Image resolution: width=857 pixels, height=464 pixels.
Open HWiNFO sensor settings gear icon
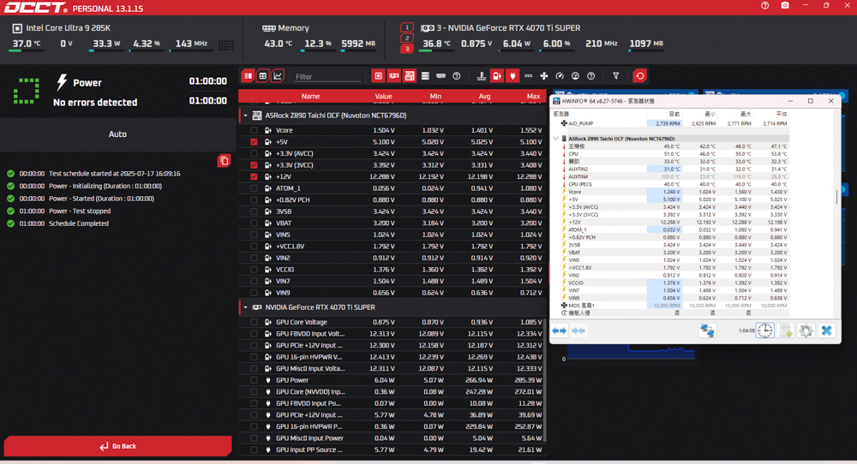pos(806,330)
